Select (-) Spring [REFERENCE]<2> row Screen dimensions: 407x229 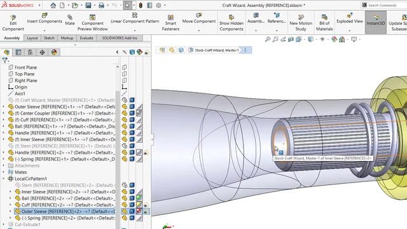click(x=65, y=218)
